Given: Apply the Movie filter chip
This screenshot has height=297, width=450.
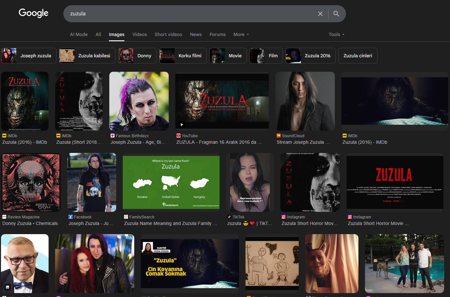Looking at the screenshot, I should (x=228, y=56).
